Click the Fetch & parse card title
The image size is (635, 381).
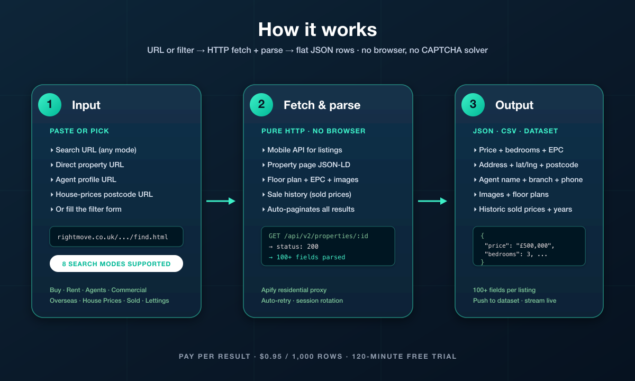pyautogui.click(x=322, y=105)
